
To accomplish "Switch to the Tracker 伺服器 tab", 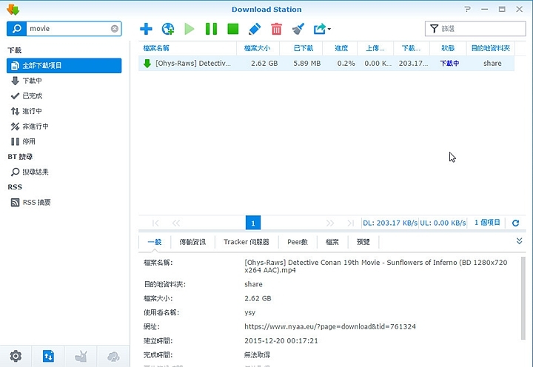I will [x=247, y=242].
